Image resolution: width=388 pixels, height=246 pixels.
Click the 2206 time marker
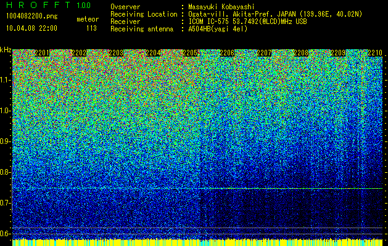(227, 52)
